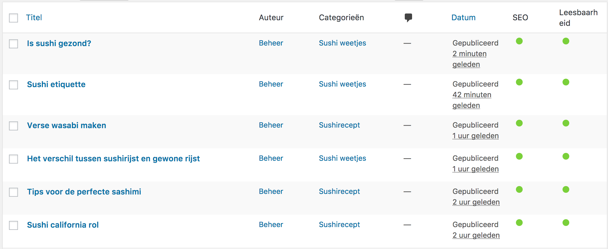Click the comments speech bubble column icon
Image resolution: width=608 pixels, height=249 pixels.
pyautogui.click(x=408, y=18)
